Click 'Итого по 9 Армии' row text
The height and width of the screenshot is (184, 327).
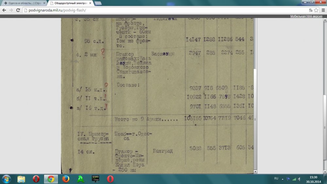pos(146,119)
